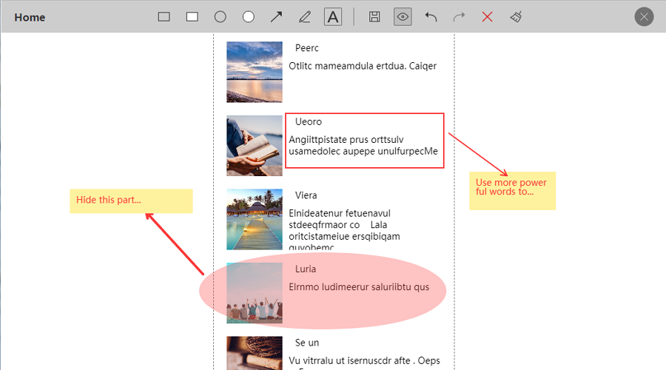Select the 'Use more power ful words' note
Screen dimensions: 666x370
512,191
